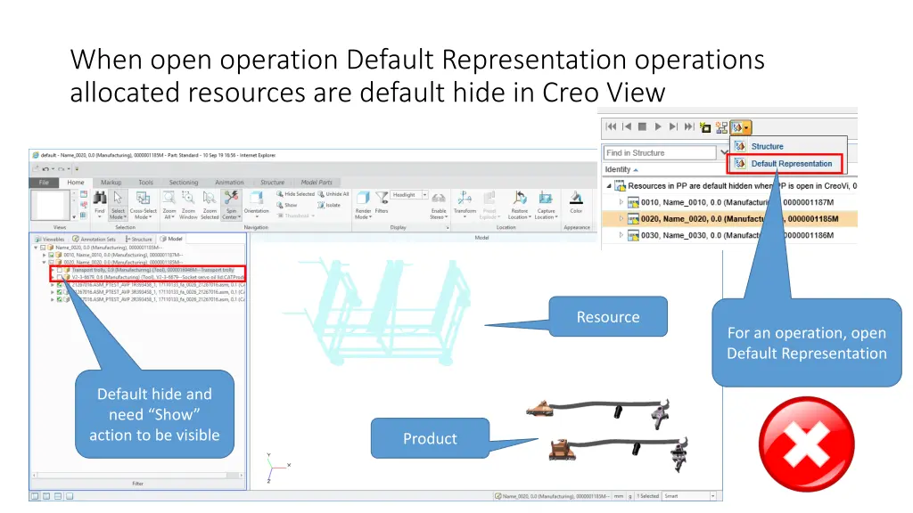
Task: Expand the 0010, Name_0010 tree node
Action: (621, 202)
